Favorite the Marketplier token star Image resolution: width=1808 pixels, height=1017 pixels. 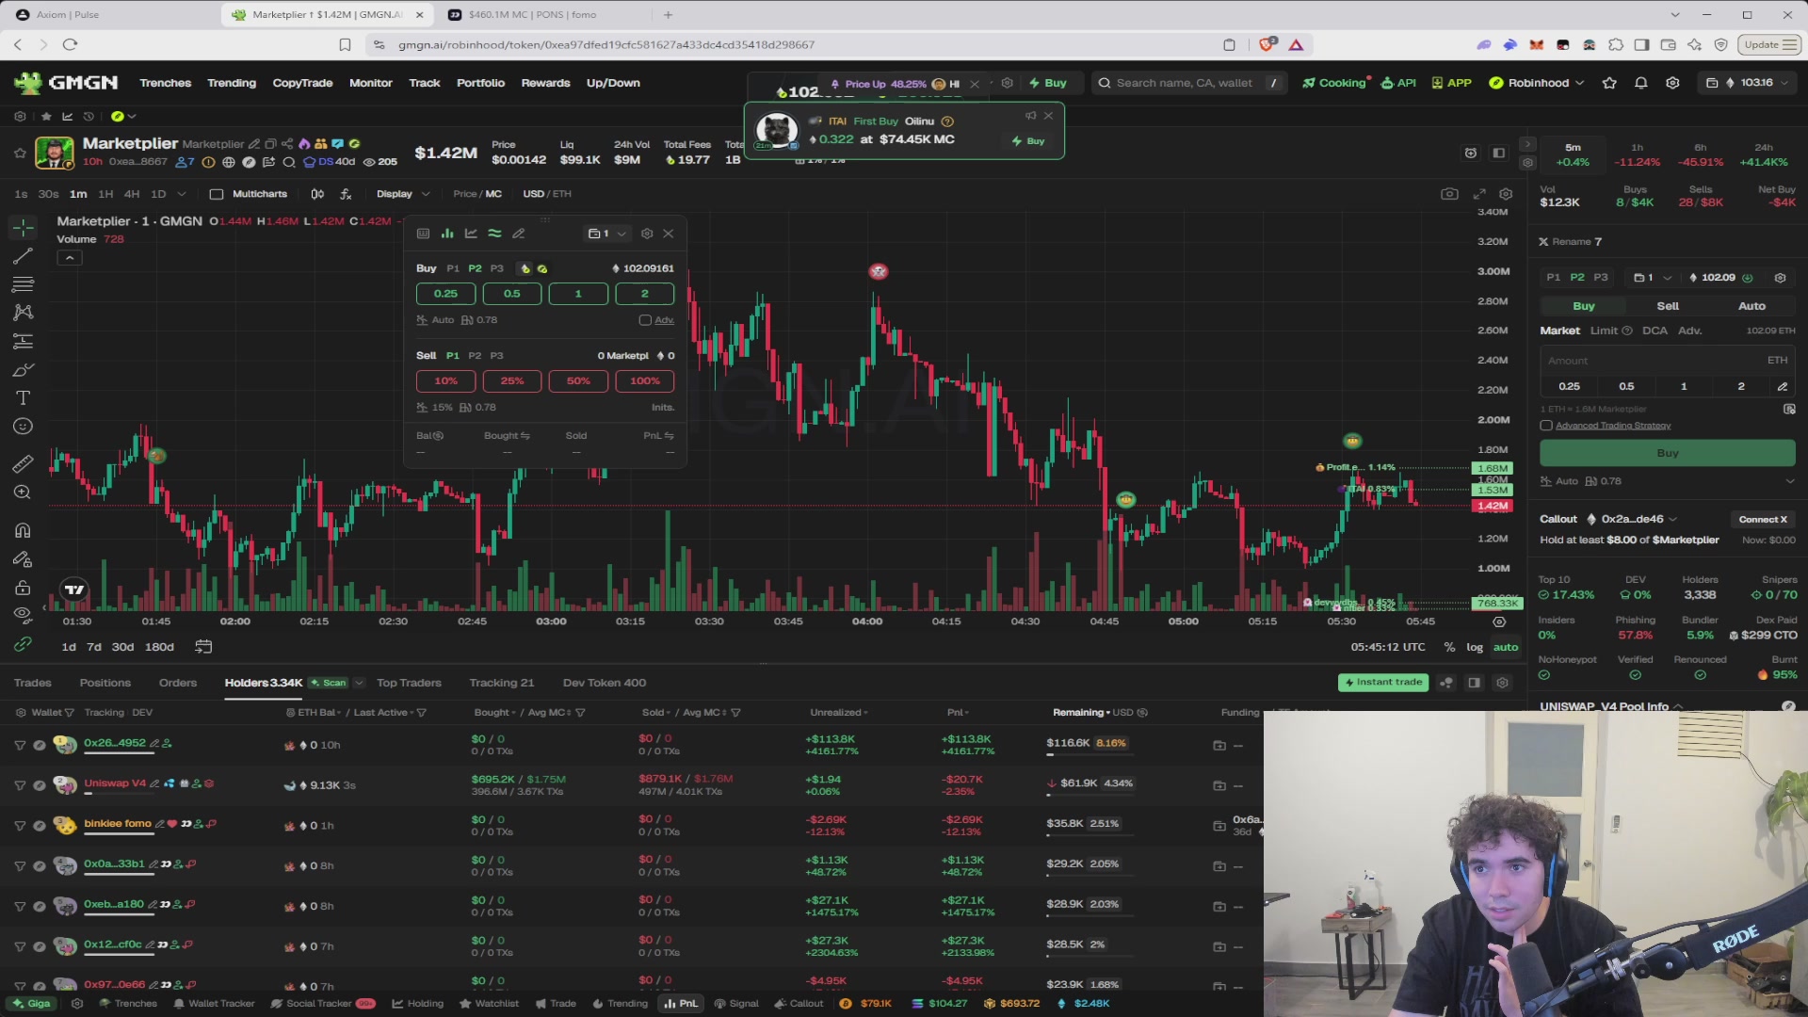[19, 153]
